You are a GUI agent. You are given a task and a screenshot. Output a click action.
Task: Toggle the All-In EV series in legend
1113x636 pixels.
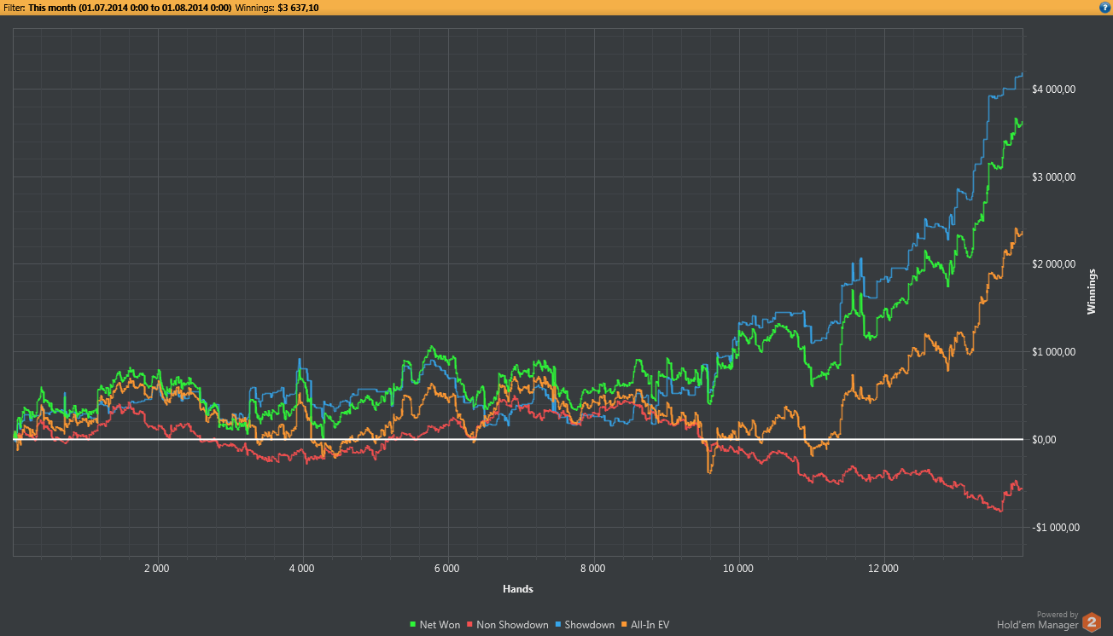(644, 625)
